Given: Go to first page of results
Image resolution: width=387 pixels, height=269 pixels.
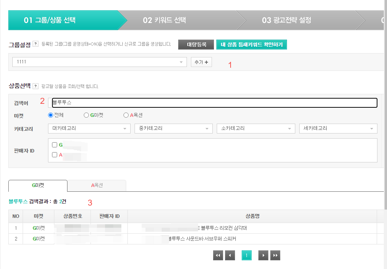Looking at the screenshot, I should 218,255.
